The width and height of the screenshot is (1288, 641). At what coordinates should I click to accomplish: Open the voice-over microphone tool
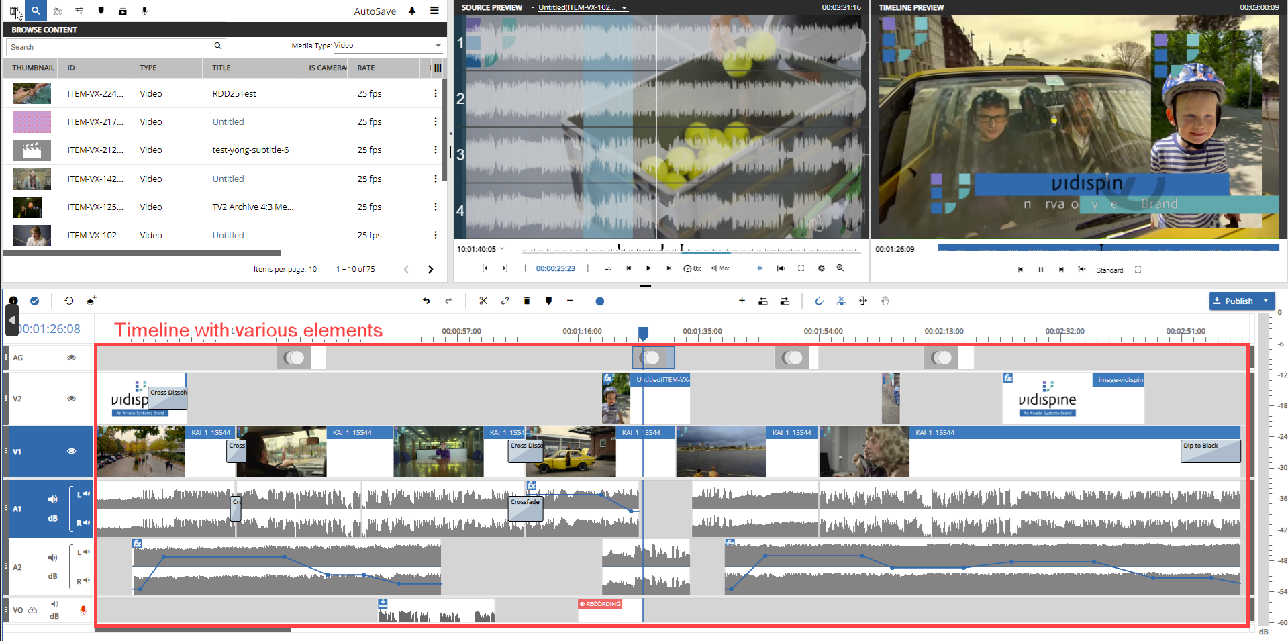pyautogui.click(x=144, y=11)
